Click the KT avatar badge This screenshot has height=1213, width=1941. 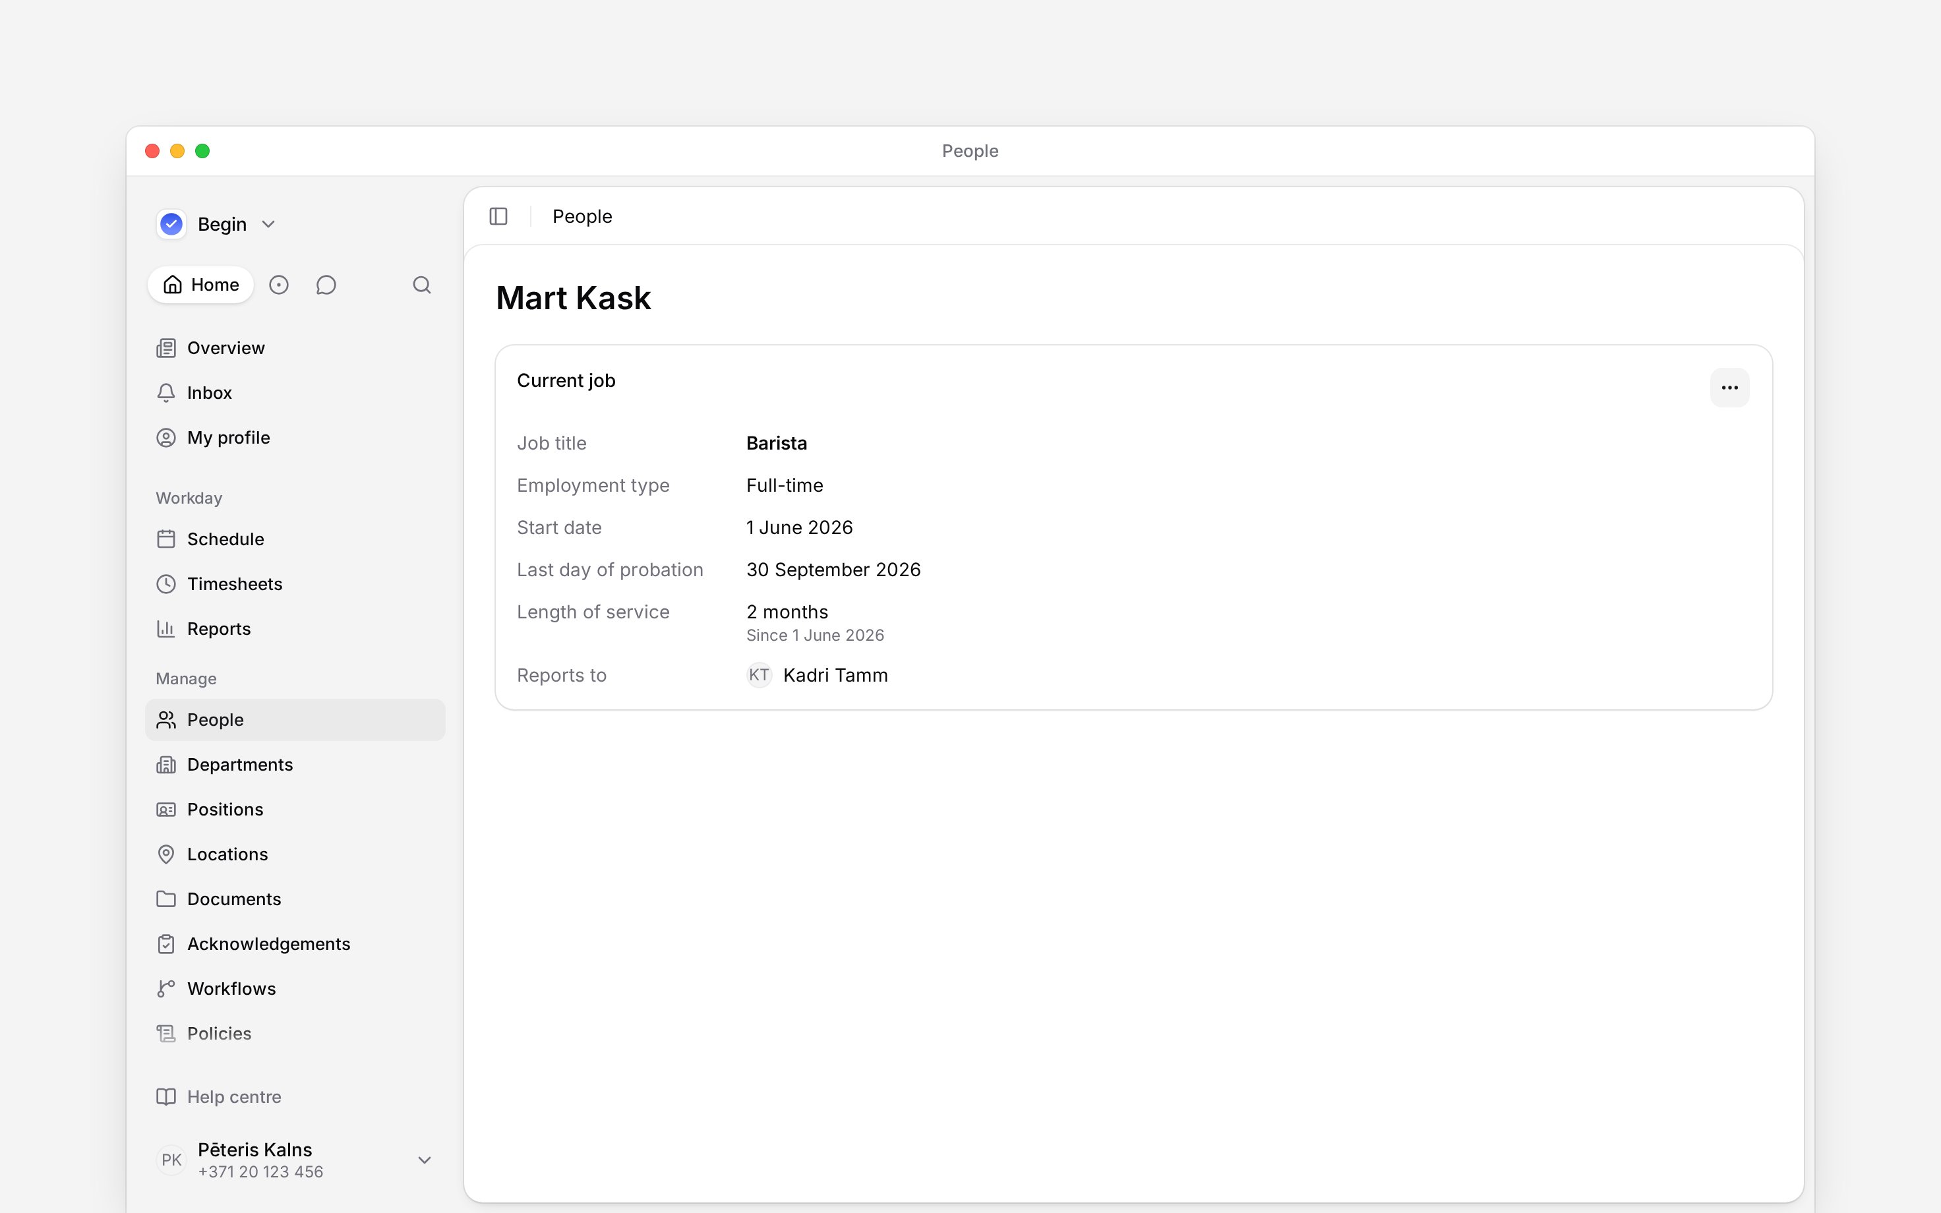point(759,676)
